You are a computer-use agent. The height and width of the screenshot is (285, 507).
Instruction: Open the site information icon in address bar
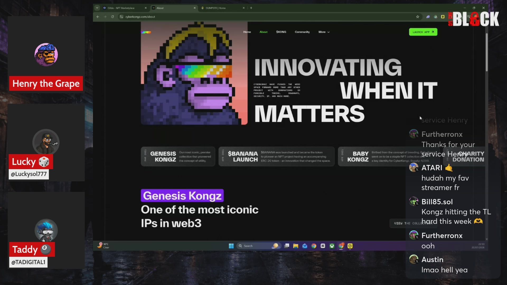121,17
